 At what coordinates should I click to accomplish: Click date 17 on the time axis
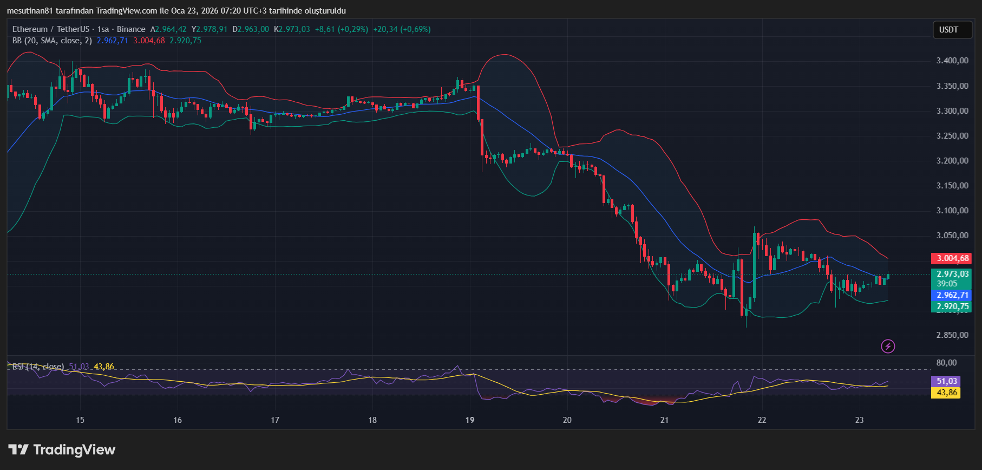point(275,420)
